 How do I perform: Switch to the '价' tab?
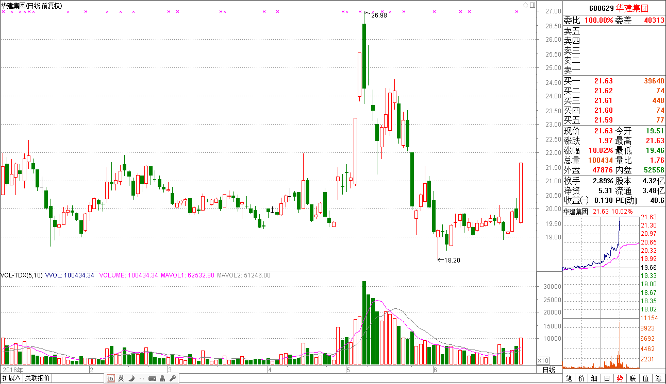click(x=581, y=378)
